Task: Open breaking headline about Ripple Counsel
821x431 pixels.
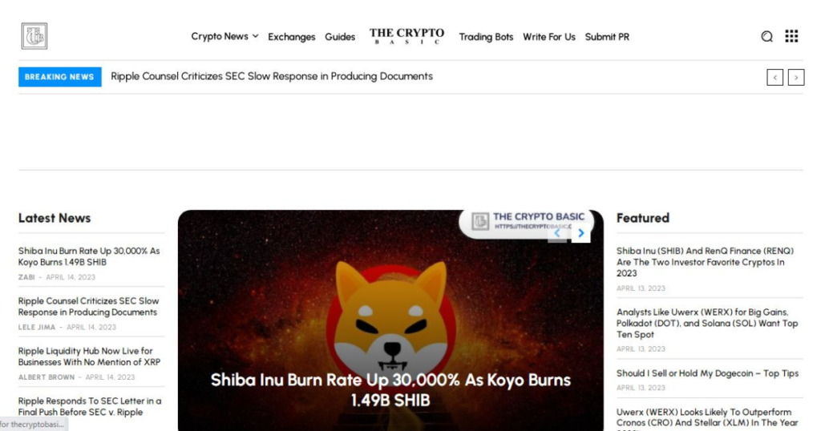Action: pyautogui.click(x=272, y=76)
